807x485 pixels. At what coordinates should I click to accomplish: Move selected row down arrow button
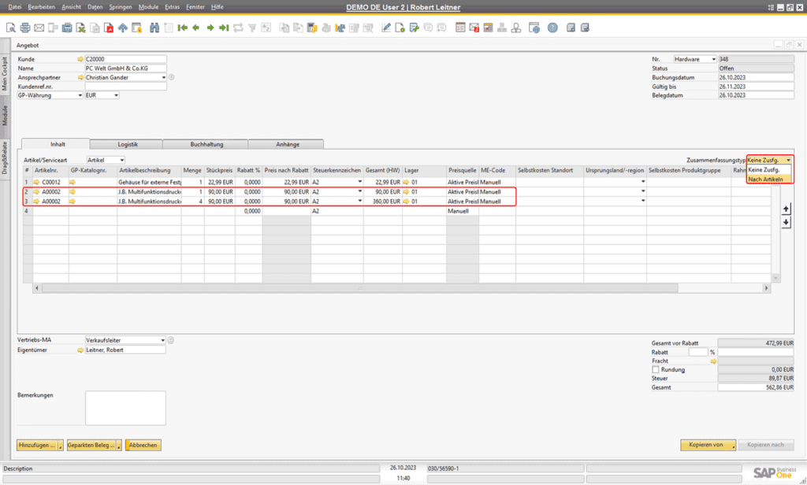point(786,222)
